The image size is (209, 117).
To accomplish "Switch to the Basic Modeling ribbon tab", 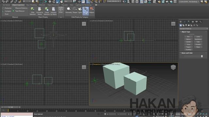I will pyautogui.click(x=31, y=5).
